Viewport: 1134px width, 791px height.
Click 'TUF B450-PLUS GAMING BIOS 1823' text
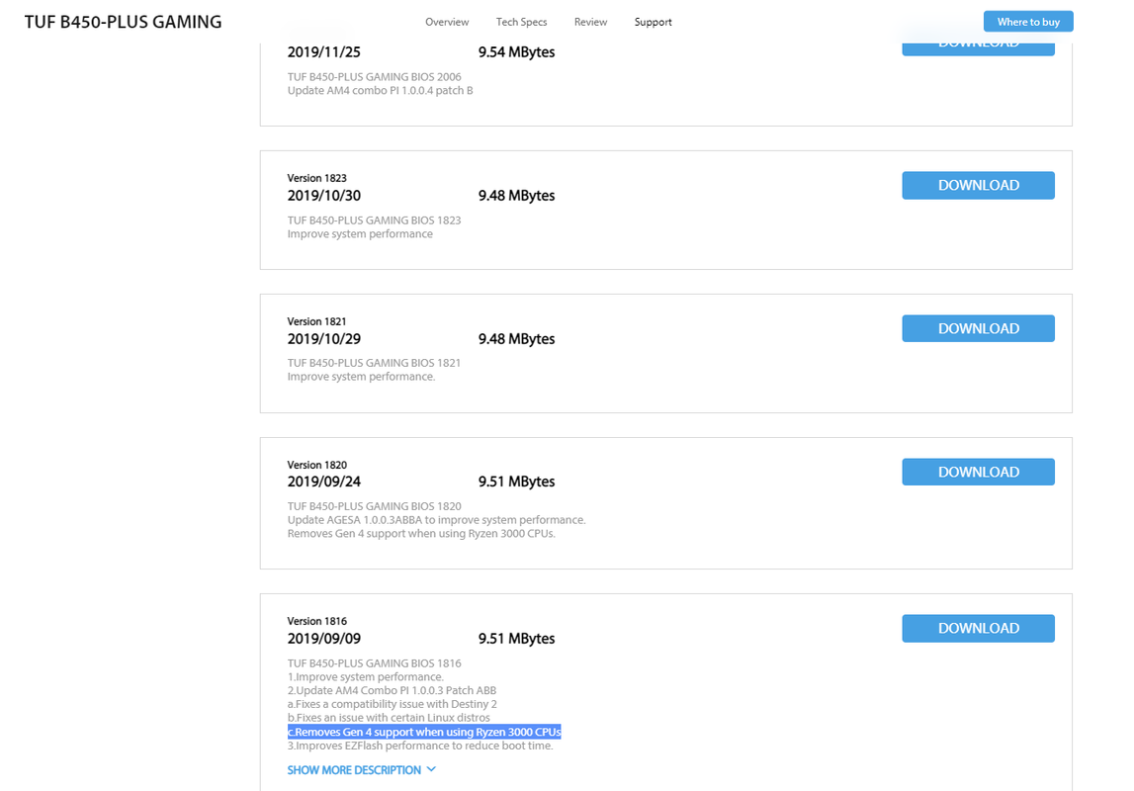pos(374,220)
